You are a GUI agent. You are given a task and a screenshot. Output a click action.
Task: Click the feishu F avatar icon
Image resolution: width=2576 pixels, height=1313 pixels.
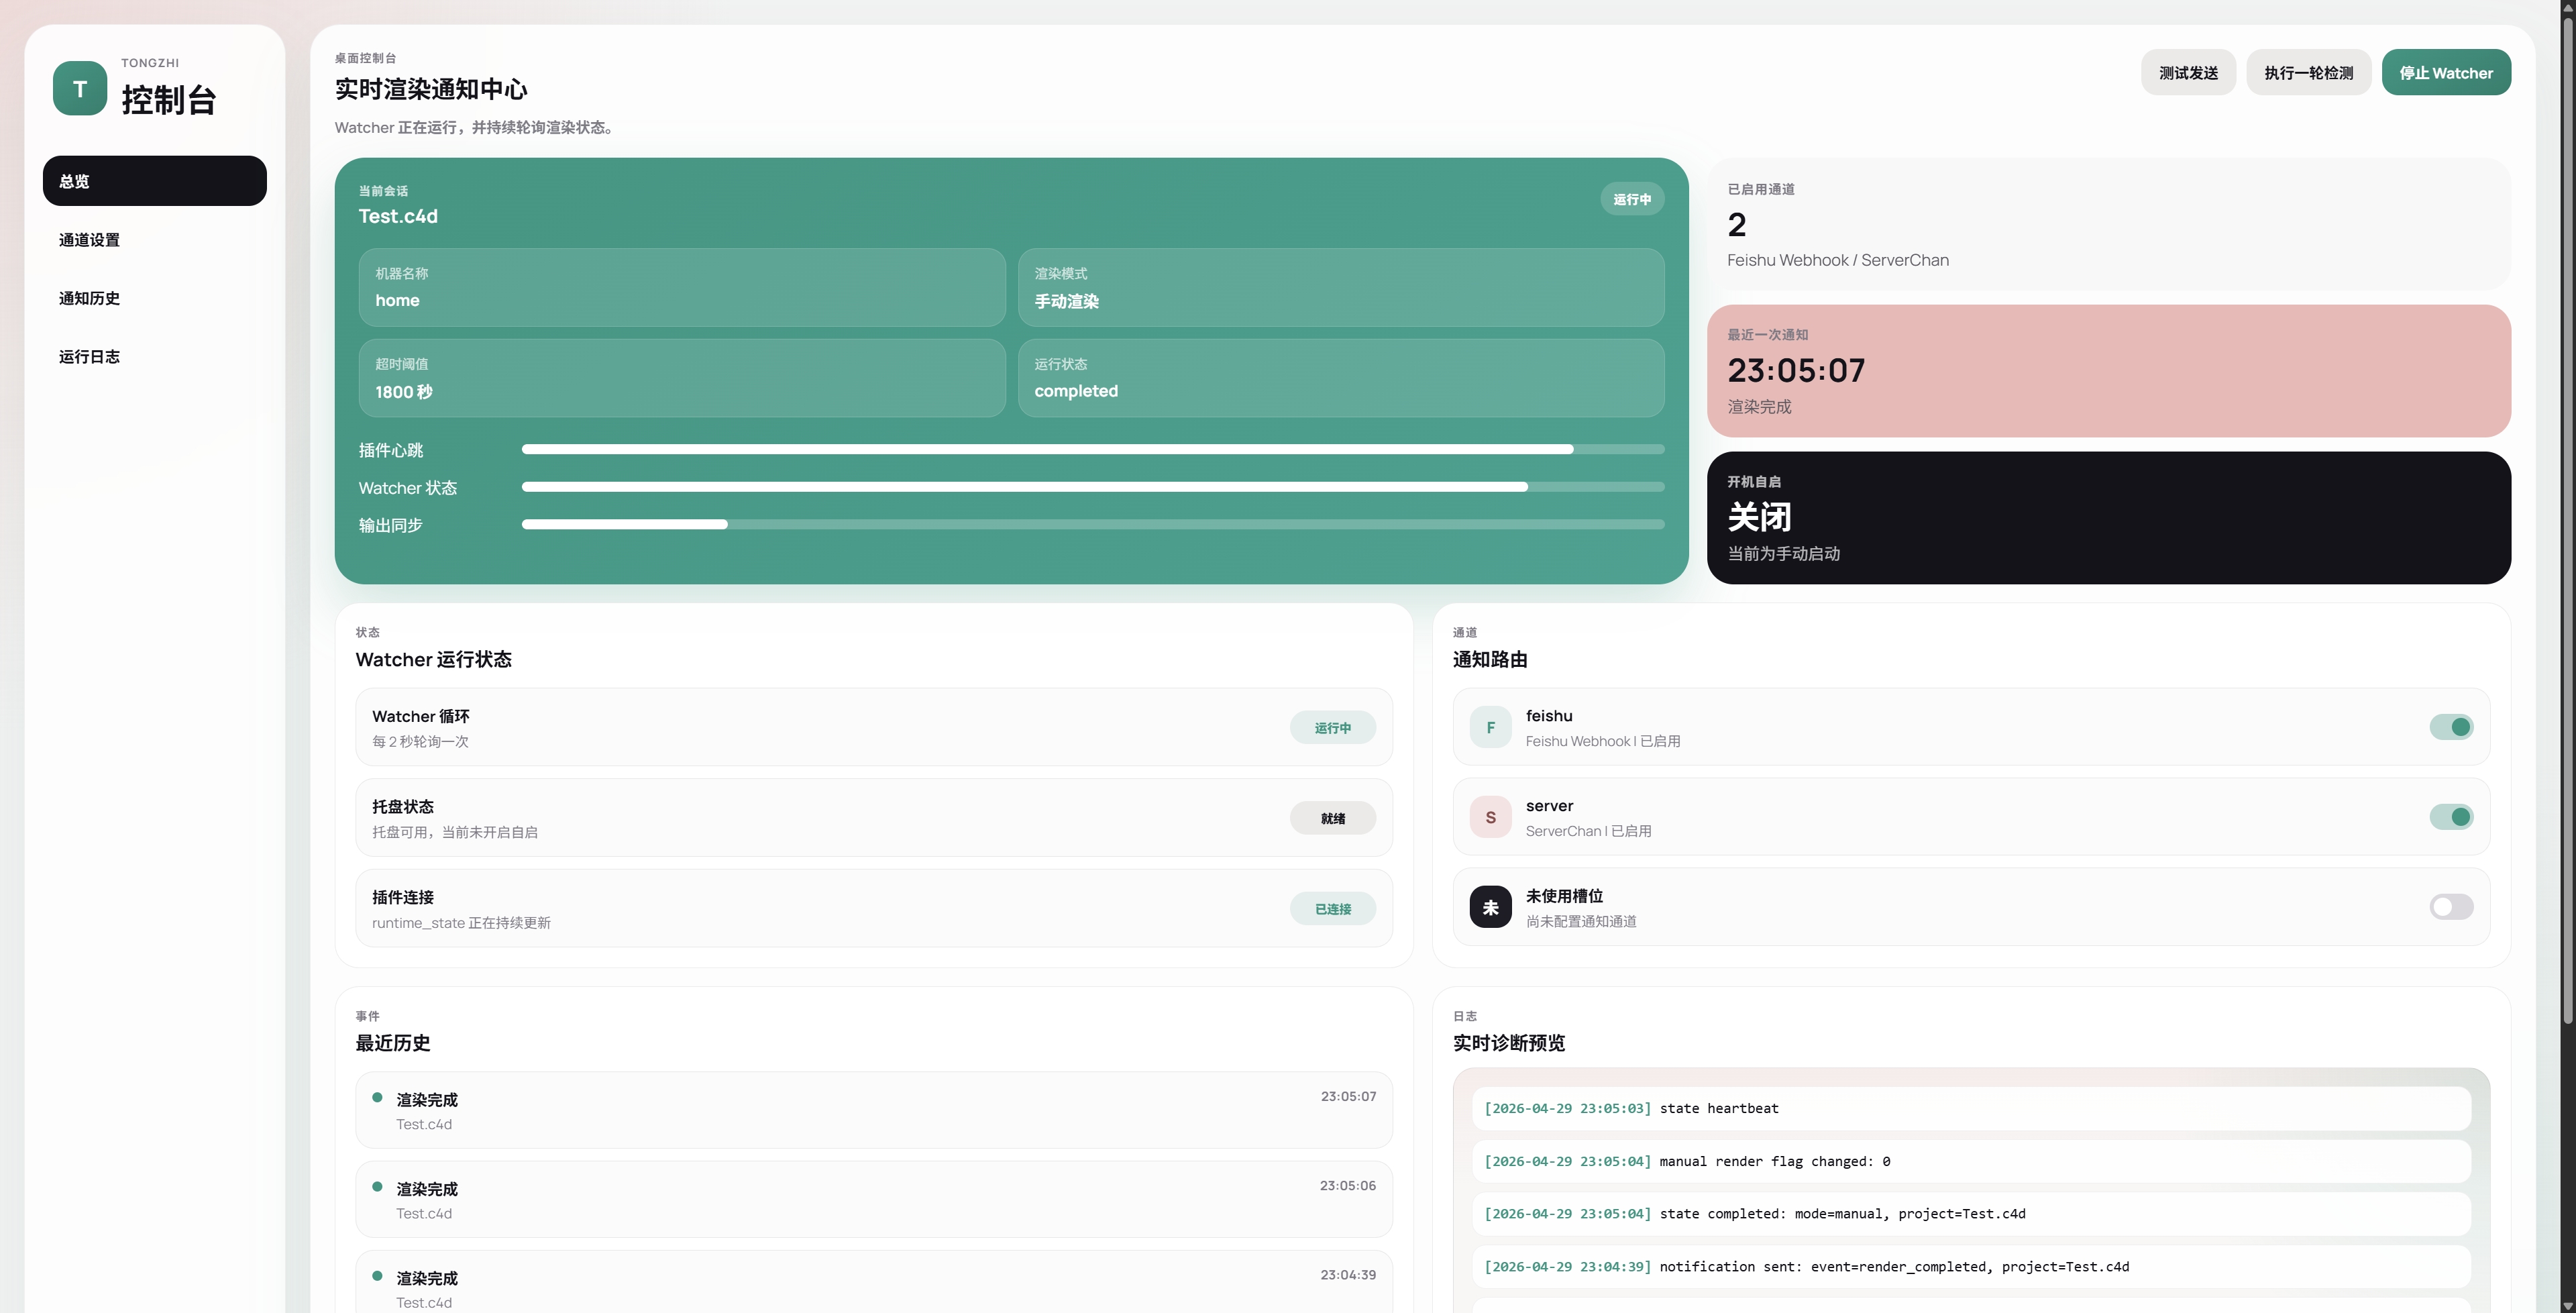[x=1490, y=727]
